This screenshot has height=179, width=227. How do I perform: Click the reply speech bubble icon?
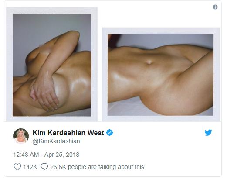click(44, 167)
